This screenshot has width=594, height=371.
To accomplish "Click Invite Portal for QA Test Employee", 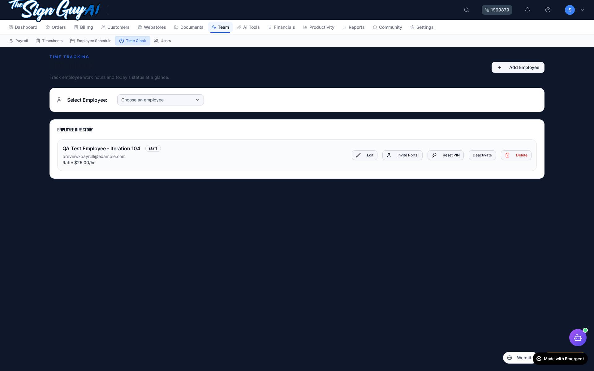I will click(x=402, y=155).
